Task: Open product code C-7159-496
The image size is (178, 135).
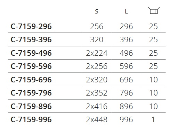Action: pos(31,53)
